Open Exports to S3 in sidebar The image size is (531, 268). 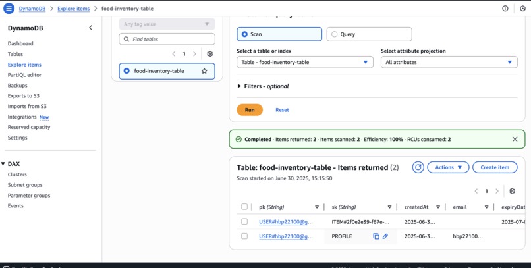click(23, 96)
